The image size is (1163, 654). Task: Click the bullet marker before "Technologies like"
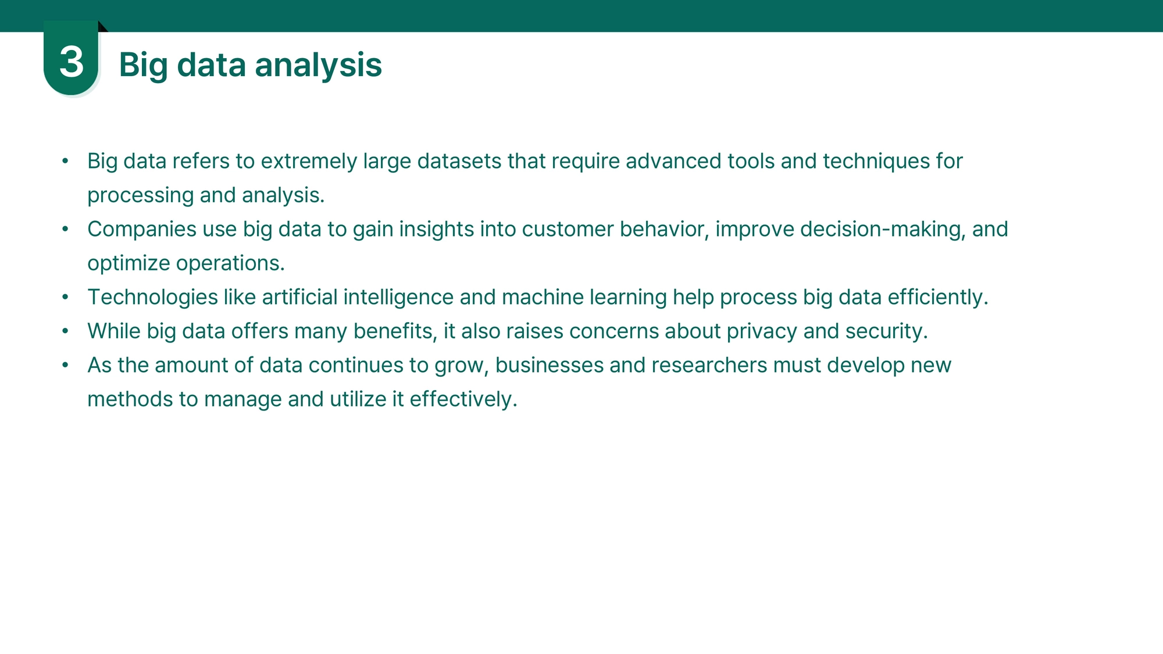[65, 297]
